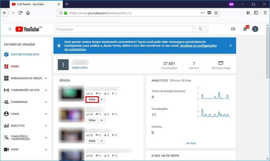Screen dimensions: 270x161
Task: Open the second video thumbnail
Action: (71, 114)
